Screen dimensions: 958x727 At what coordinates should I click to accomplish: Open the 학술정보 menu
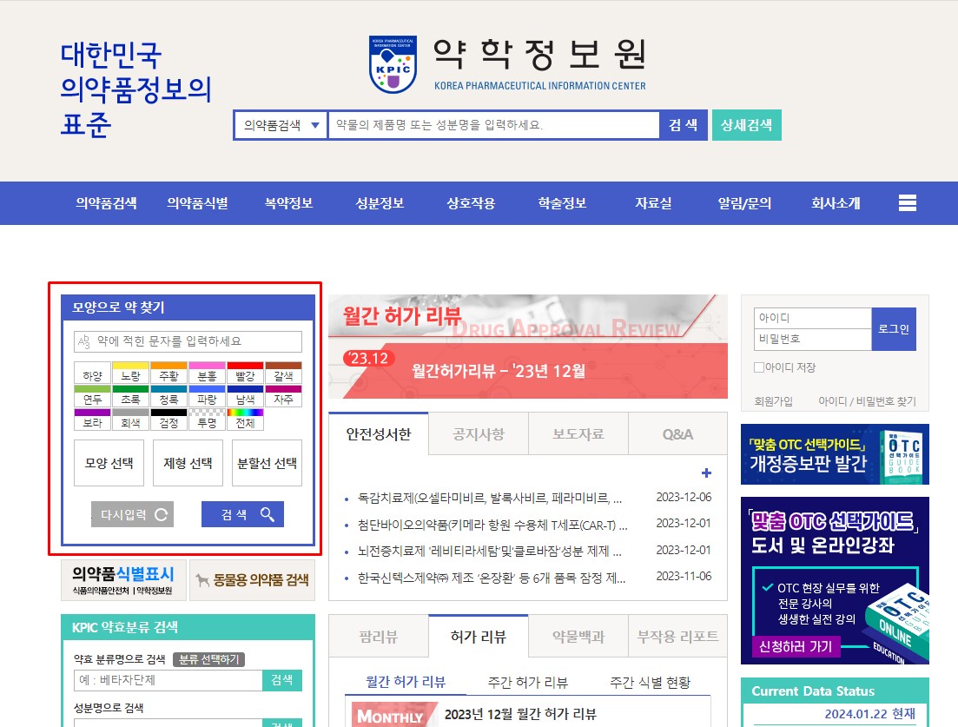coord(562,203)
